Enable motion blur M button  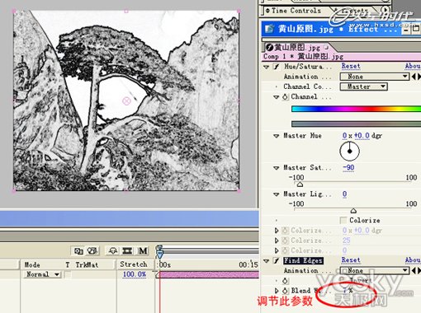point(143,250)
